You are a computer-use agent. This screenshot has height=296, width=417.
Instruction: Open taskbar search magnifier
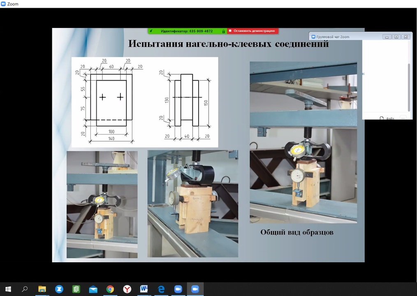coord(25,289)
